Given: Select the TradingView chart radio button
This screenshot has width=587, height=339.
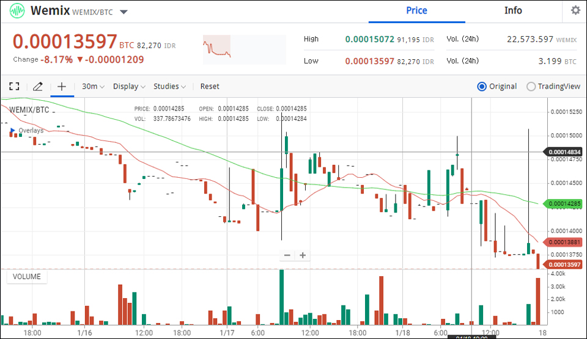Looking at the screenshot, I should [531, 86].
